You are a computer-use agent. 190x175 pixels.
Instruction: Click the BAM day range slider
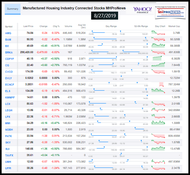pos(103,39)
